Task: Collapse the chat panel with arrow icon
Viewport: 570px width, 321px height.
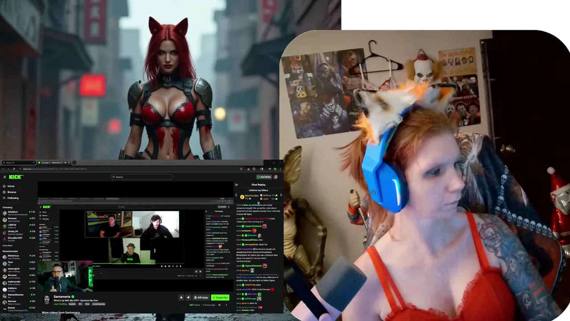Action: click(x=236, y=185)
